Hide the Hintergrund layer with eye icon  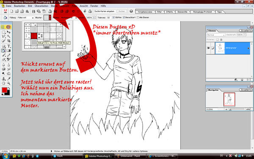[x=208, y=48]
